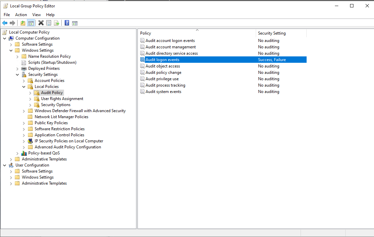
Task: Toggle the Show/Hide Action Pane icon
Action: (x=75, y=23)
